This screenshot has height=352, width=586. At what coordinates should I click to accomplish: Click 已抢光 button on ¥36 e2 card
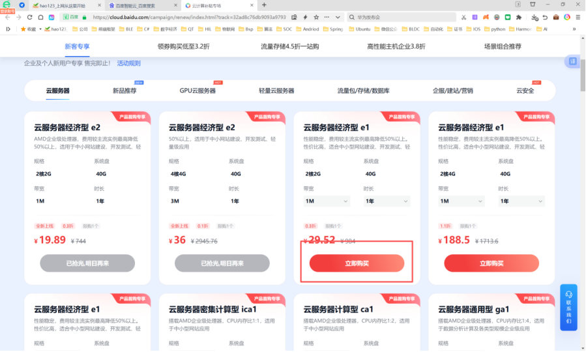[222, 263]
